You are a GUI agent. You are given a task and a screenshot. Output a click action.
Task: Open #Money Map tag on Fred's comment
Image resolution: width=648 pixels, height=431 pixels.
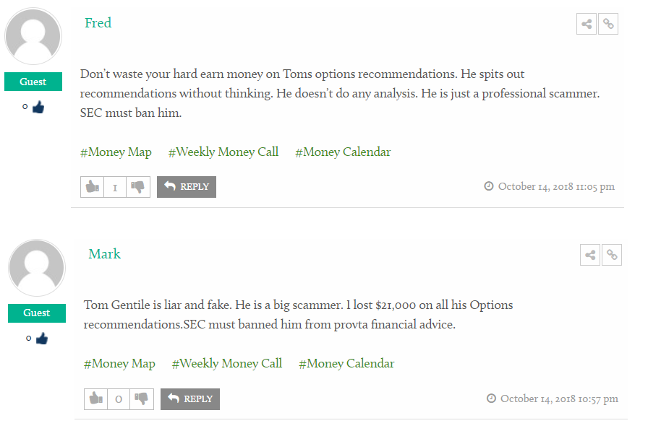pos(116,152)
